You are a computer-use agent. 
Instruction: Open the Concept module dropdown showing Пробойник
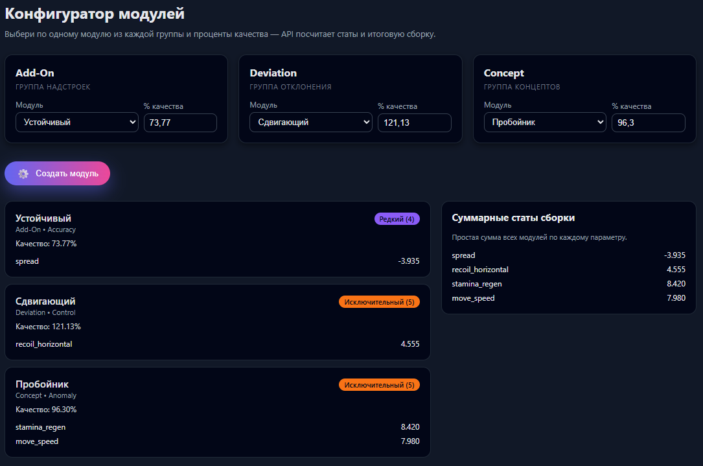point(544,122)
